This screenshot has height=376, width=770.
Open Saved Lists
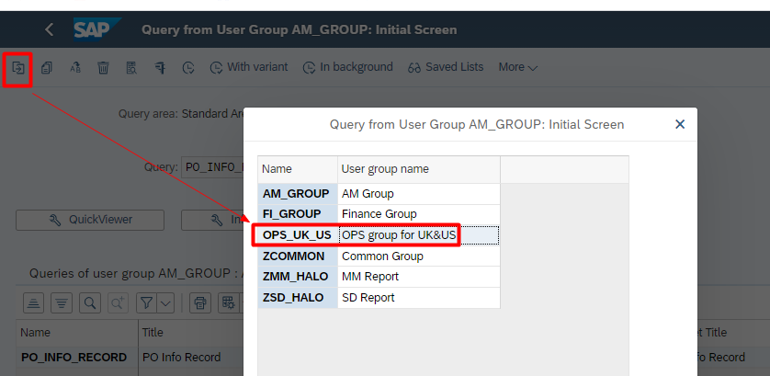pos(446,67)
